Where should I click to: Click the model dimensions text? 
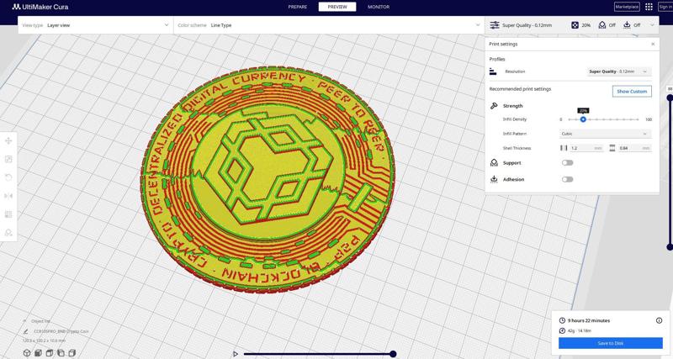(44, 341)
